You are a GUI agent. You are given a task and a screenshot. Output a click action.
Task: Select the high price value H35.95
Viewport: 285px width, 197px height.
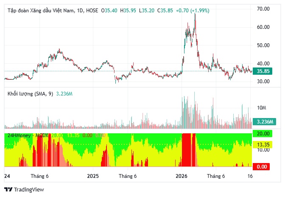pyautogui.click(x=128, y=11)
